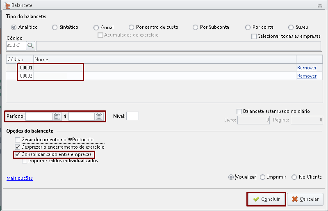The height and width of the screenshot is (211, 328).
Task: Click the Cancelar button
Action: (305, 199)
